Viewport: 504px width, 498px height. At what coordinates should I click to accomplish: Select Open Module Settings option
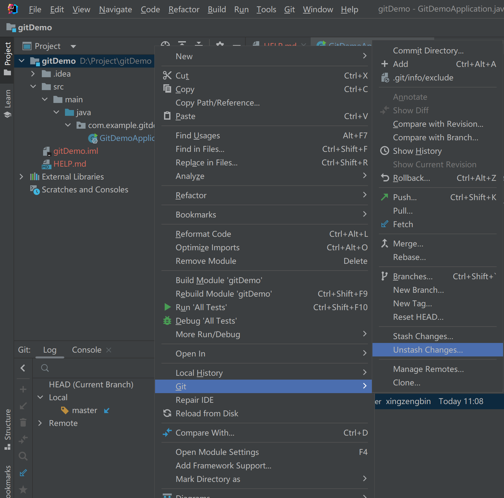pos(263,452)
